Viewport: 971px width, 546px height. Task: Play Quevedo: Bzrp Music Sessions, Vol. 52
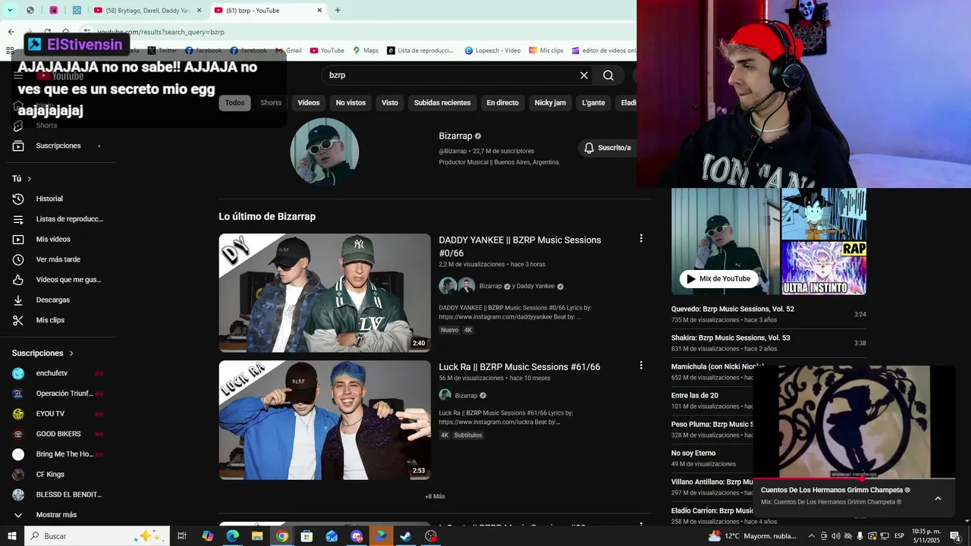[733, 309]
